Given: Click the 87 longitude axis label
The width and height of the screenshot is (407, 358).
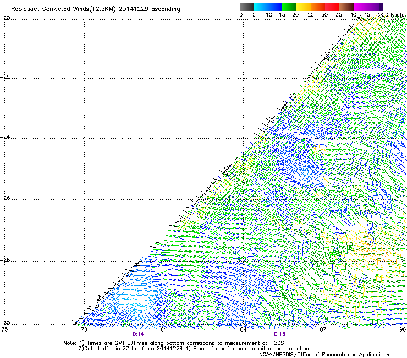Looking at the screenshot, I should 323,329.
